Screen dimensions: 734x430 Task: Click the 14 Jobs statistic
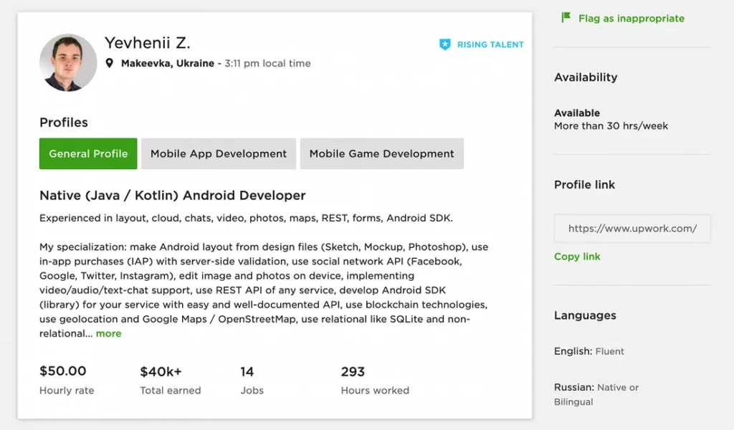247,371
